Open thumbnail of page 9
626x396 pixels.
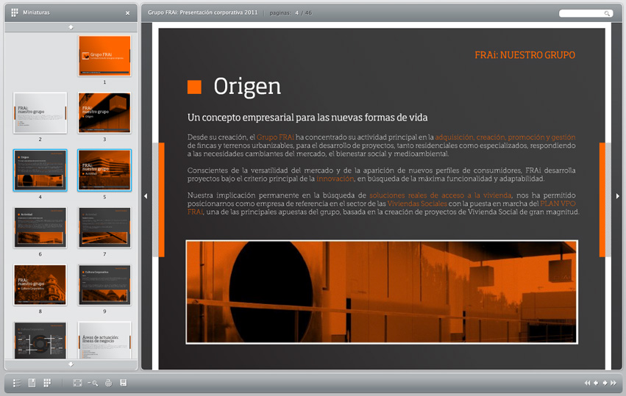tap(104, 285)
